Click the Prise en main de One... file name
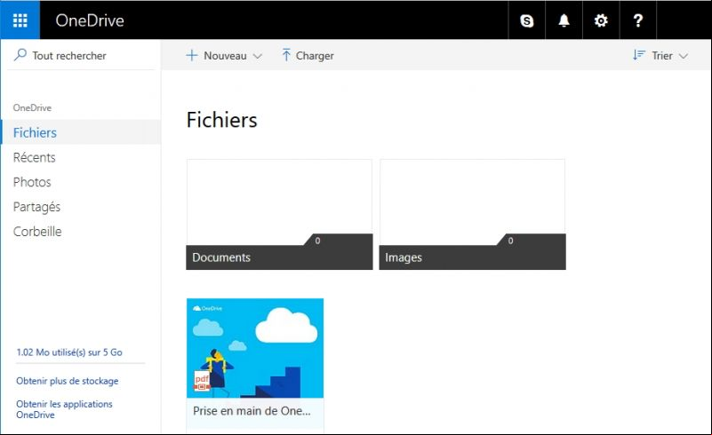This screenshot has height=435, width=712. (x=252, y=411)
